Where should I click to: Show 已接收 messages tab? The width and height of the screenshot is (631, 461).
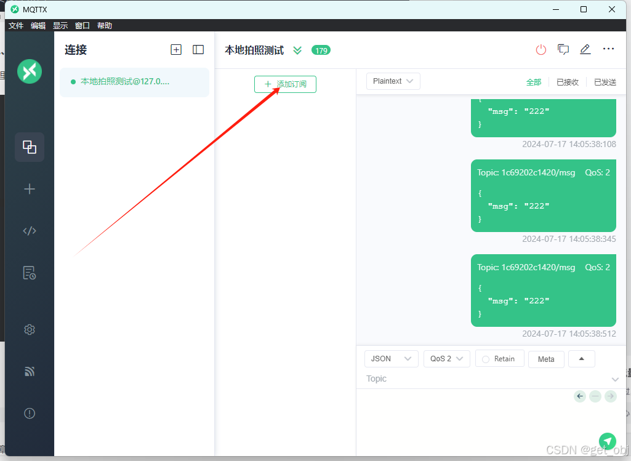point(568,82)
